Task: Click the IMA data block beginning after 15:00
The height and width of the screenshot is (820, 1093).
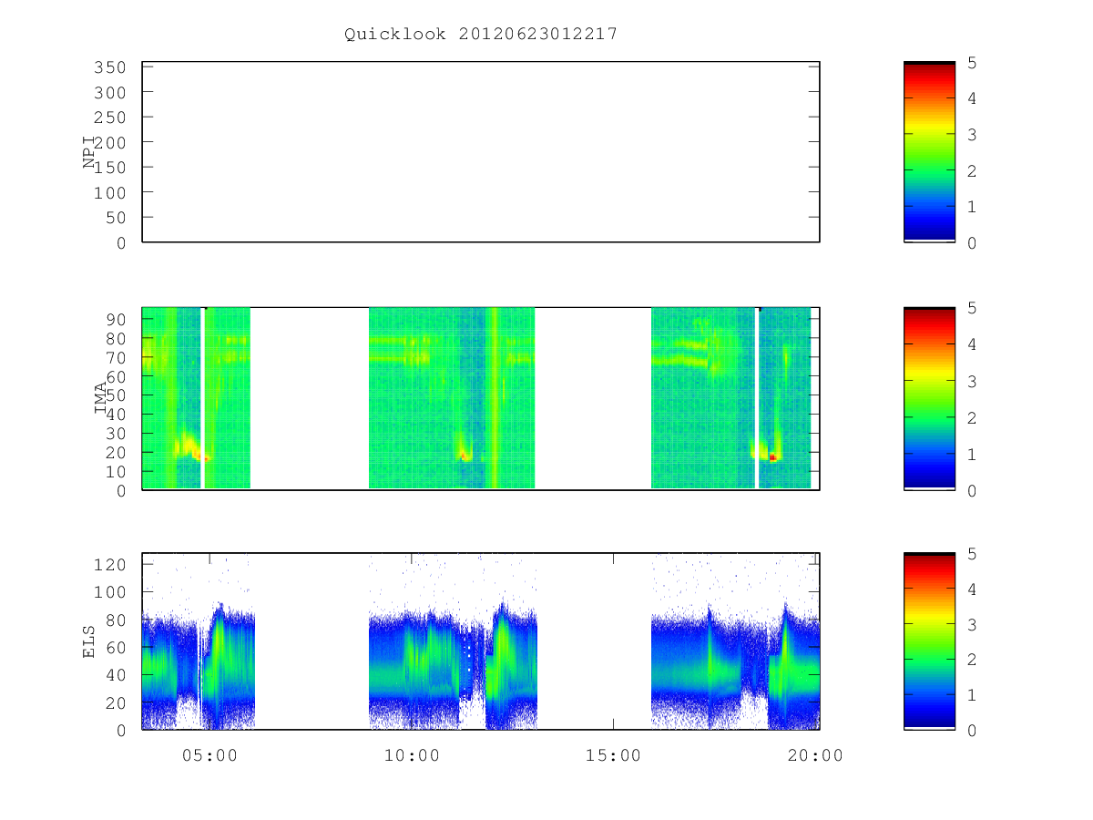Action: pyautogui.click(x=730, y=398)
